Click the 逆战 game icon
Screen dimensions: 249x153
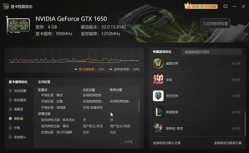[x=158, y=79]
